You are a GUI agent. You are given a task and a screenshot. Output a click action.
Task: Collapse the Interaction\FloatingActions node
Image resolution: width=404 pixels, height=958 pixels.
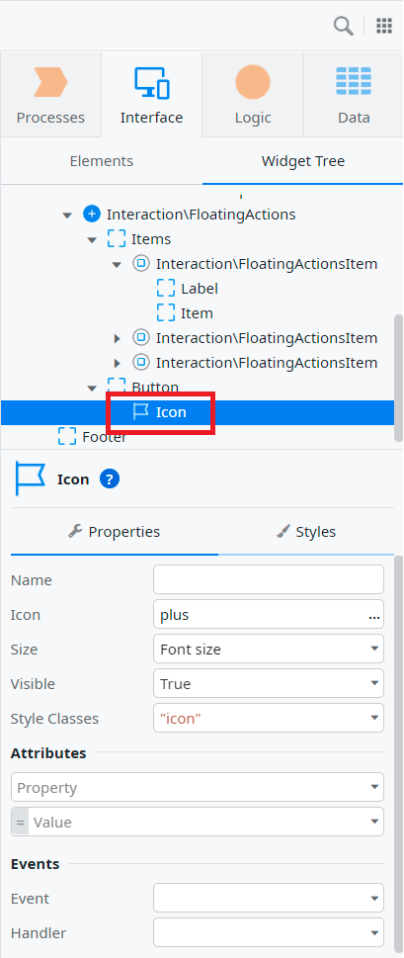pyautogui.click(x=67, y=216)
